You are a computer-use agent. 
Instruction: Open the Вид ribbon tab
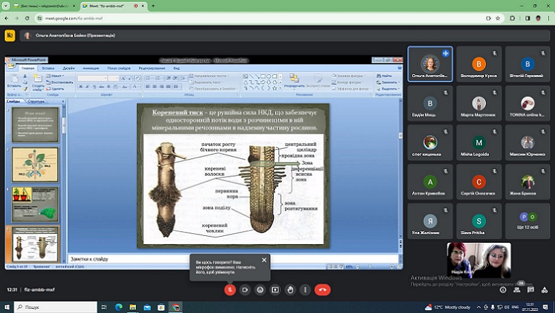pos(176,68)
